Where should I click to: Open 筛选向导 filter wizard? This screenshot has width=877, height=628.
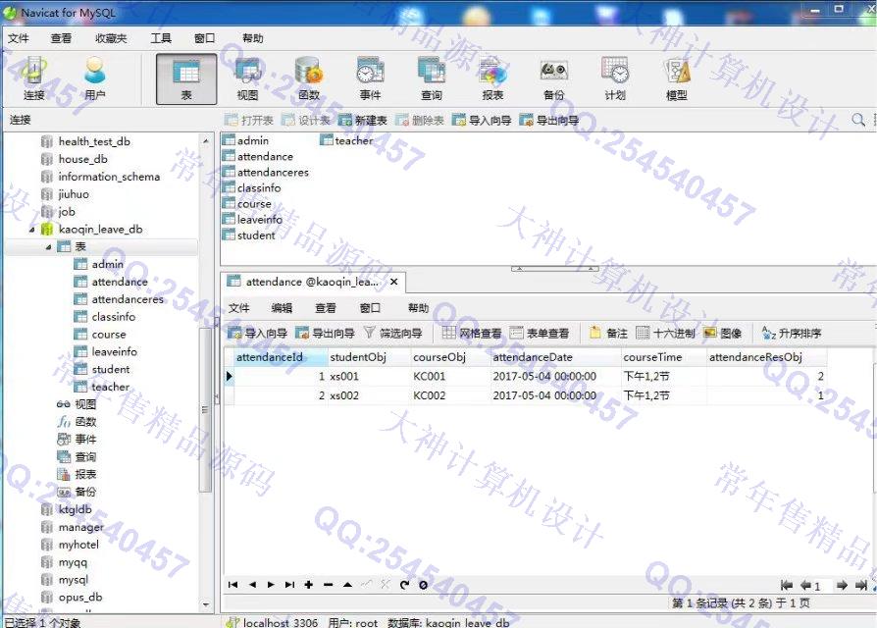click(x=392, y=334)
